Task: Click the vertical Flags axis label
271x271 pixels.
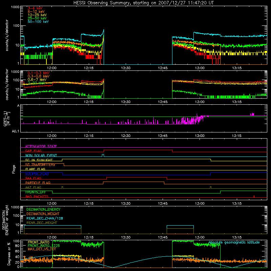Action: click(14, 169)
